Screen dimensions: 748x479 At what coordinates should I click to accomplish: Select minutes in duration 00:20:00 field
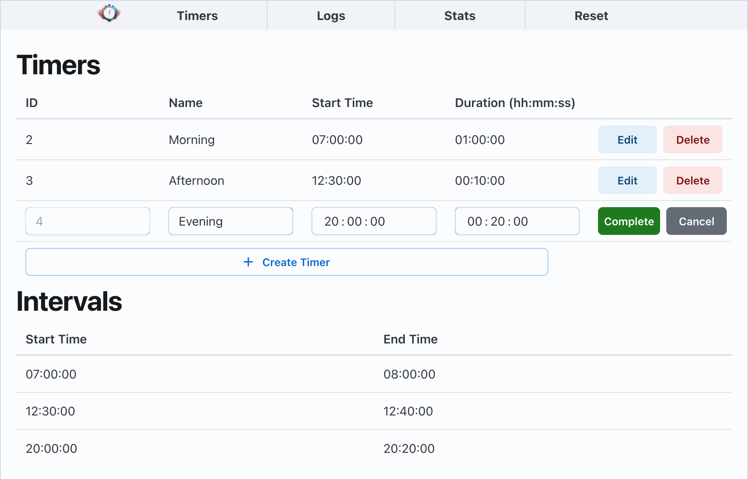click(498, 221)
